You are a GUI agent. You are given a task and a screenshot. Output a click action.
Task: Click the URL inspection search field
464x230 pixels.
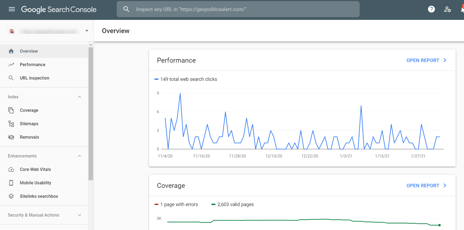238,9
